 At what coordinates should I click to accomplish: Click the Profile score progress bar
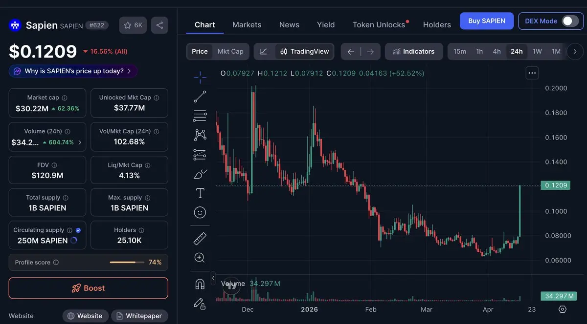127,263
